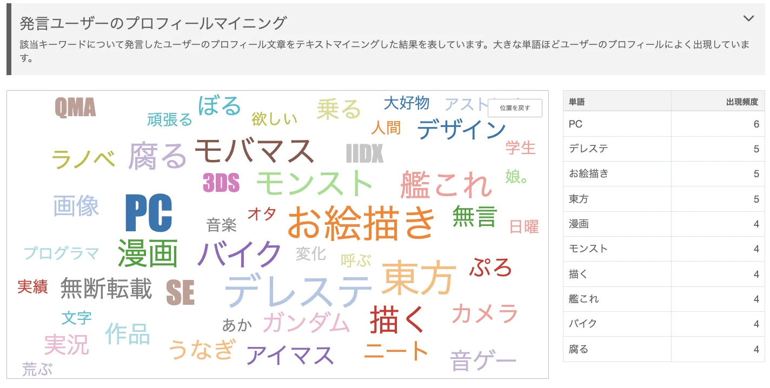Click the QMA word in cloud
Image resolution: width=770 pixels, height=388 pixels.
click(75, 107)
